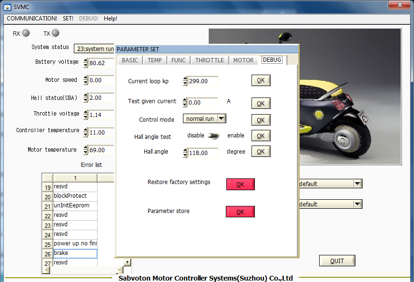414x282 pixels.
Task: Confirm Test given current with OK
Action: tap(261, 104)
